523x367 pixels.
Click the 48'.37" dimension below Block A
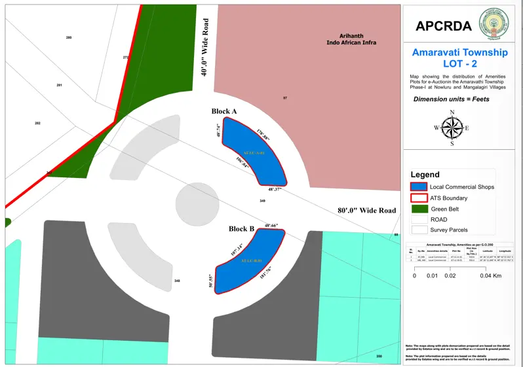pyautogui.click(x=275, y=189)
